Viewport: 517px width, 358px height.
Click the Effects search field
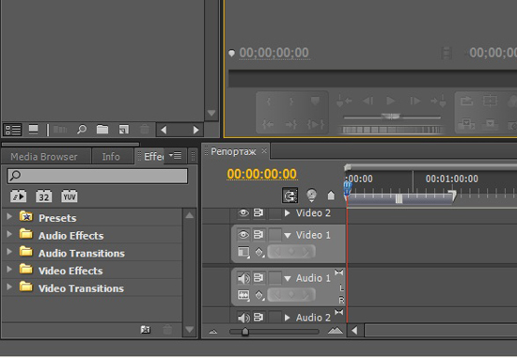point(97,176)
